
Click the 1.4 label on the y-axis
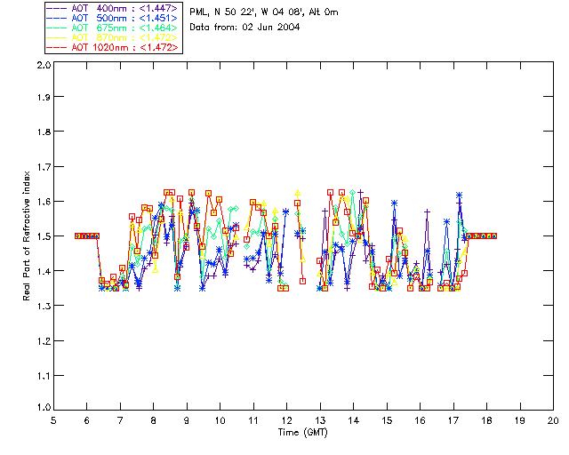44,271
